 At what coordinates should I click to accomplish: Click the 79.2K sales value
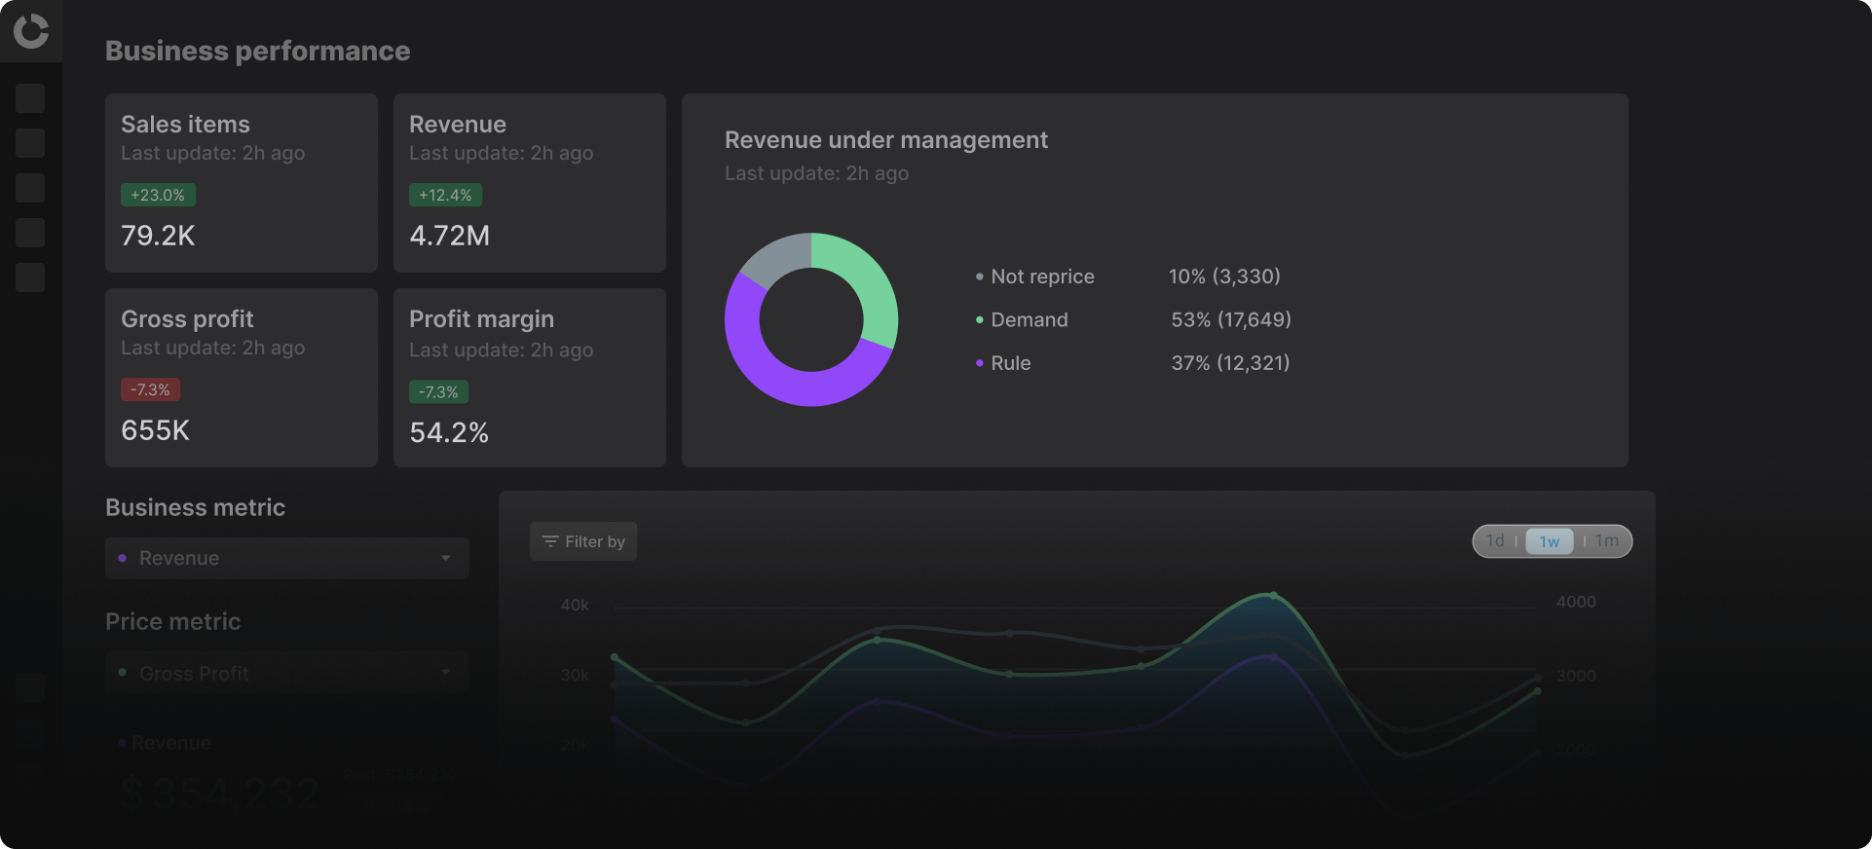click(x=158, y=236)
